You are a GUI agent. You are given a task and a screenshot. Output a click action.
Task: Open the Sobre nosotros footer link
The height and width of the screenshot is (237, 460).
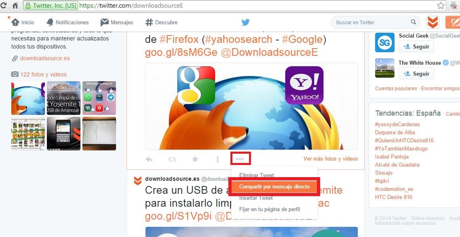pos(428,218)
